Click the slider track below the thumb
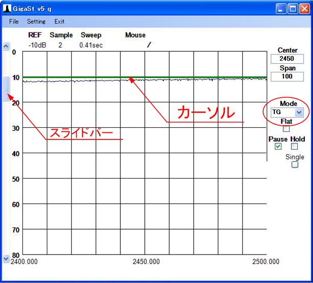The image size is (313, 283). (x=6, y=178)
